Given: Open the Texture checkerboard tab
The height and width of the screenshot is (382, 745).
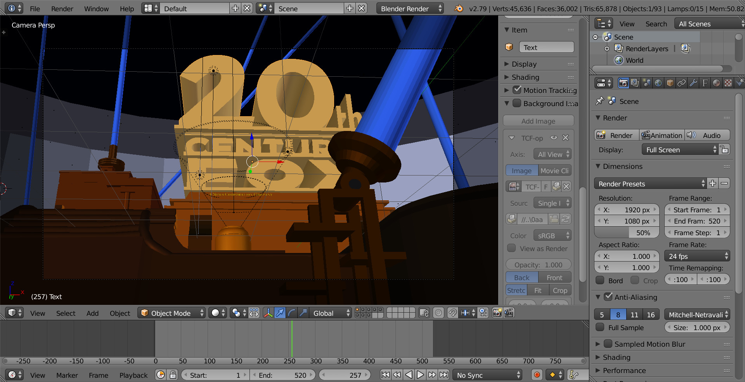Looking at the screenshot, I should tap(728, 83).
